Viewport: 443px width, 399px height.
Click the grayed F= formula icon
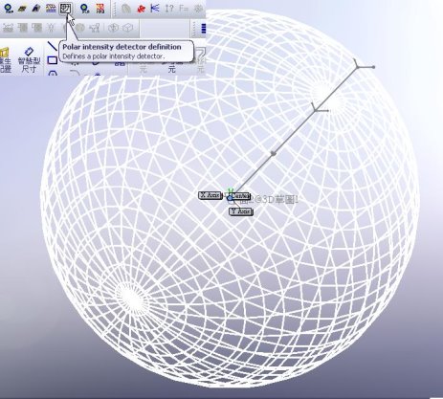[x=184, y=9]
